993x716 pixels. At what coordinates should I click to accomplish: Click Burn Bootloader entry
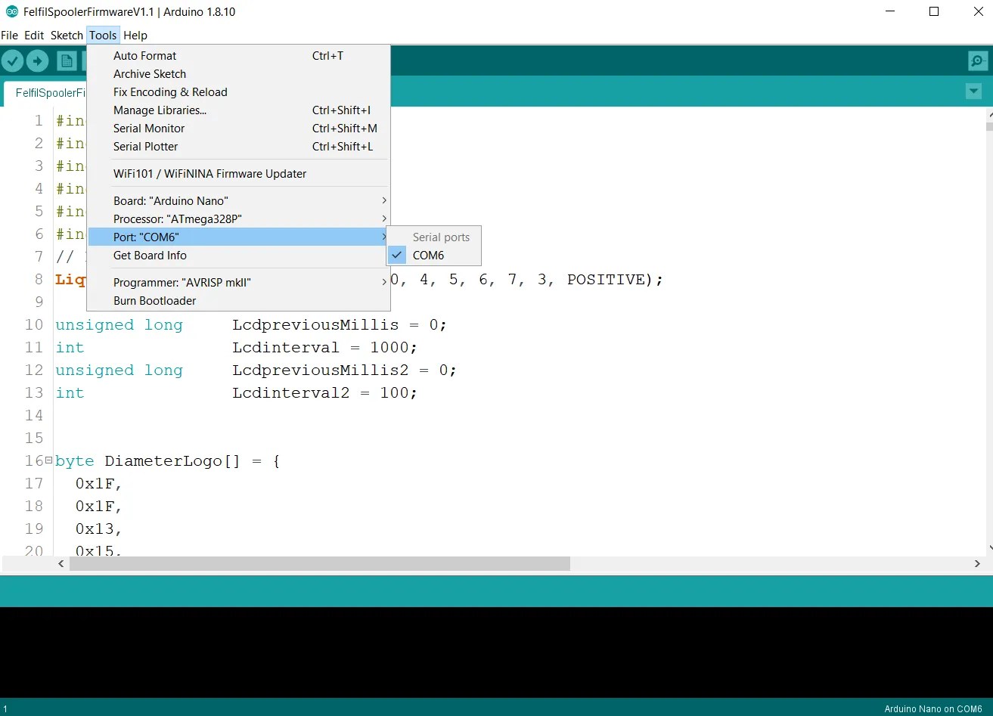(x=155, y=301)
